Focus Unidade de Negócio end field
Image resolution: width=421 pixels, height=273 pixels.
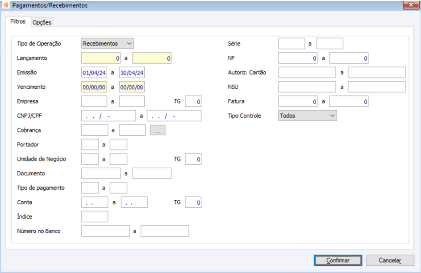(118, 159)
